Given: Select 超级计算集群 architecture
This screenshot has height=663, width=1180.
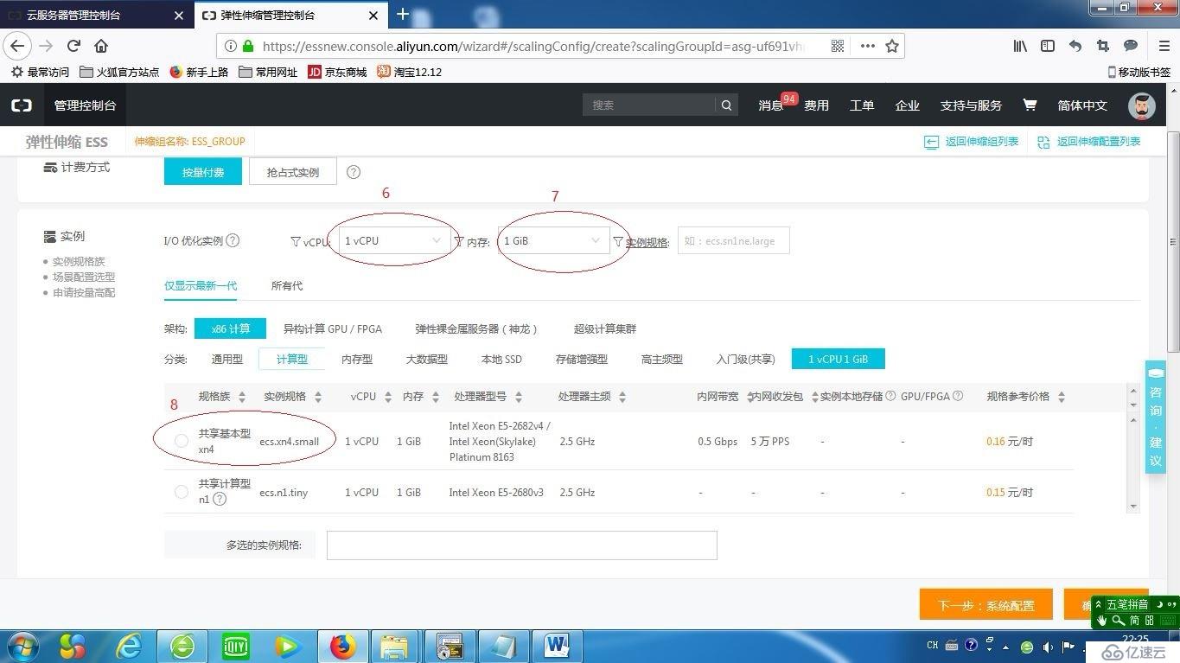Looking at the screenshot, I should tap(605, 328).
